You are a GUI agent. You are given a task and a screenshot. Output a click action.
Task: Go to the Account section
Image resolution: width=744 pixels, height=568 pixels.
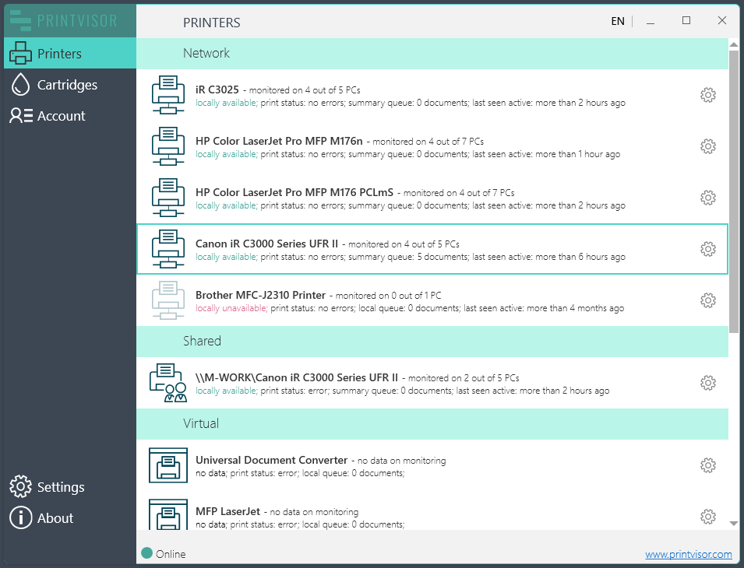point(61,116)
